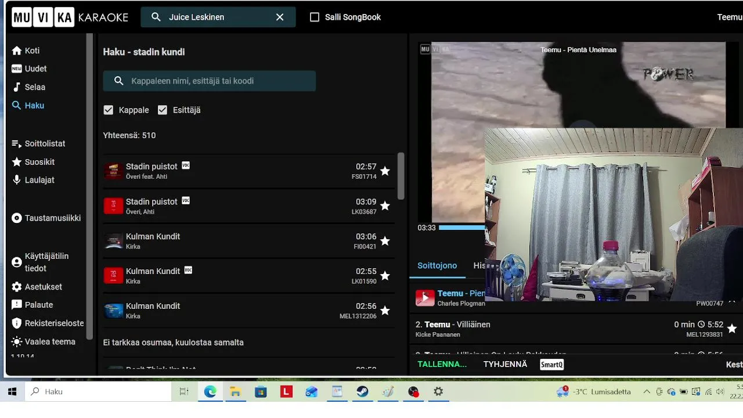This screenshot has height=418, width=743.
Task: Select Haku in the sidebar
Action: tap(28, 106)
